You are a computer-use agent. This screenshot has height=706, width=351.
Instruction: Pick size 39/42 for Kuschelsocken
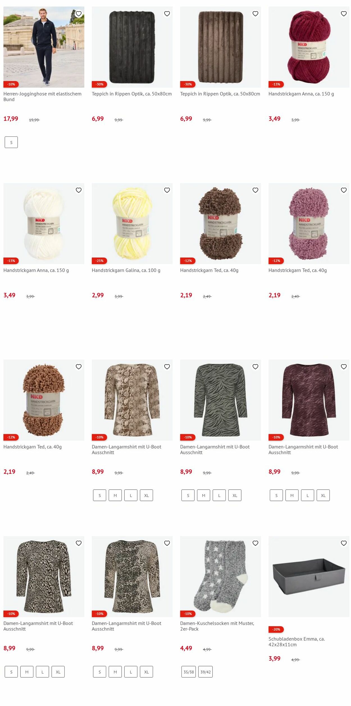(205, 671)
